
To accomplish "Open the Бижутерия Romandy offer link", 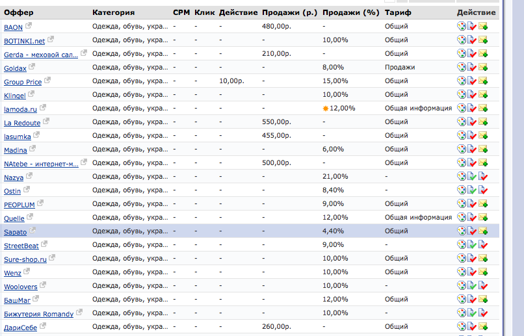I will pyautogui.click(x=39, y=314).
